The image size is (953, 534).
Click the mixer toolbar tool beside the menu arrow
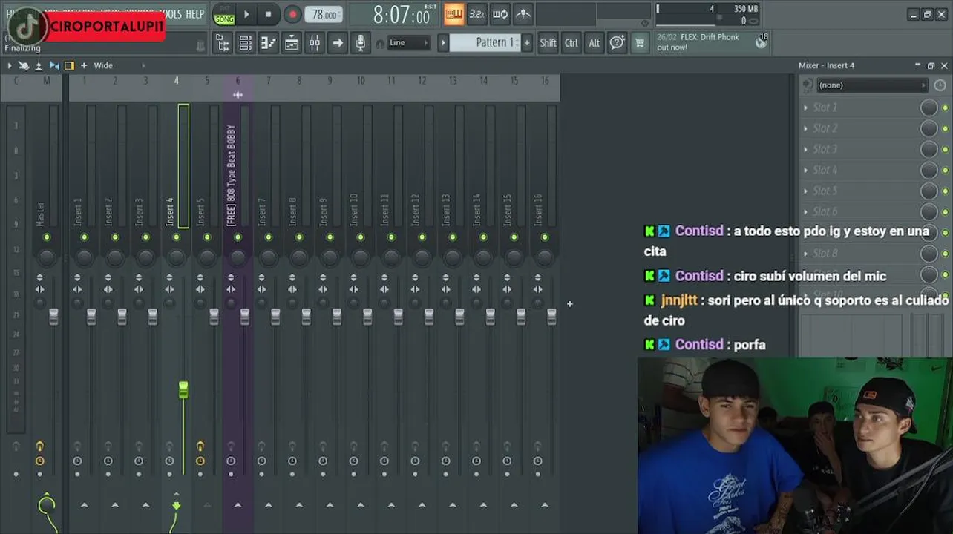pos(24,65)
